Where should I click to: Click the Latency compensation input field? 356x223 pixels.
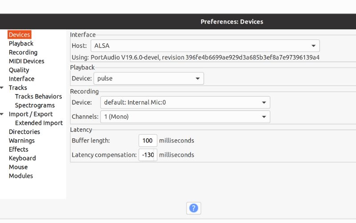(x=147, y=155)
